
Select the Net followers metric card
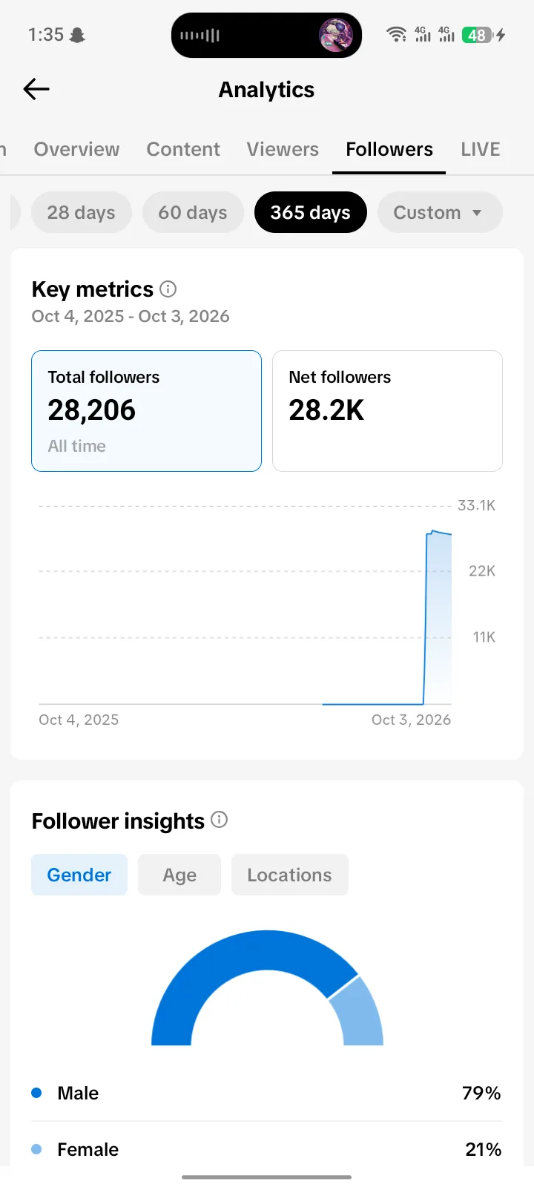pos(387,411)
